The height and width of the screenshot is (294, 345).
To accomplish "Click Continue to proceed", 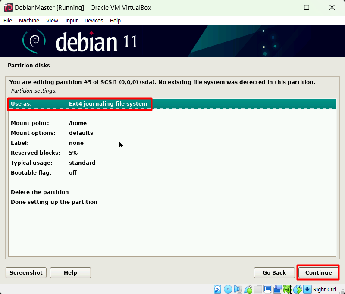I will tap(319, 273).
